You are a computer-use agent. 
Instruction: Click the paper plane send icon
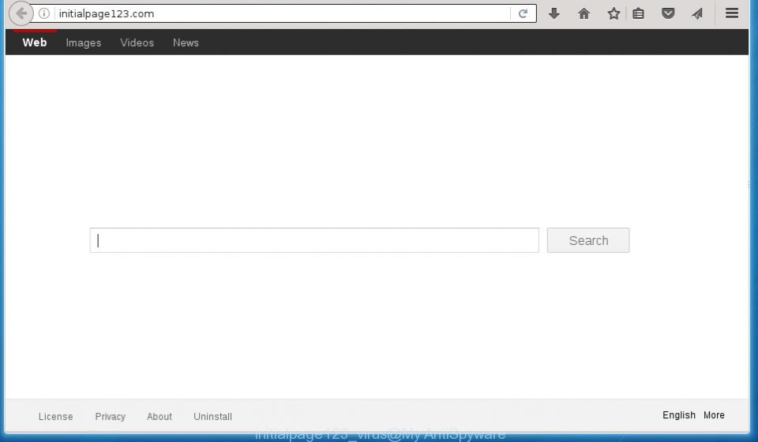(x=697, y=13)
